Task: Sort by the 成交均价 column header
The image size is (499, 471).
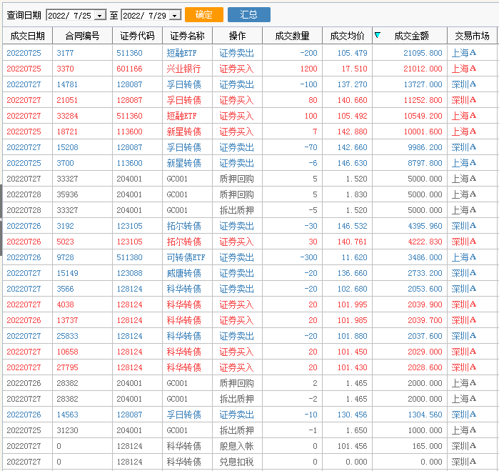Action: point(347,36)
